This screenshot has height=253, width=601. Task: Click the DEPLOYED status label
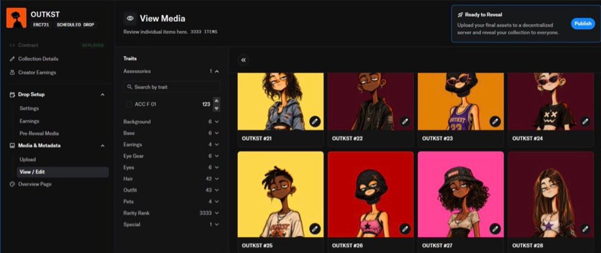[93, 45]
